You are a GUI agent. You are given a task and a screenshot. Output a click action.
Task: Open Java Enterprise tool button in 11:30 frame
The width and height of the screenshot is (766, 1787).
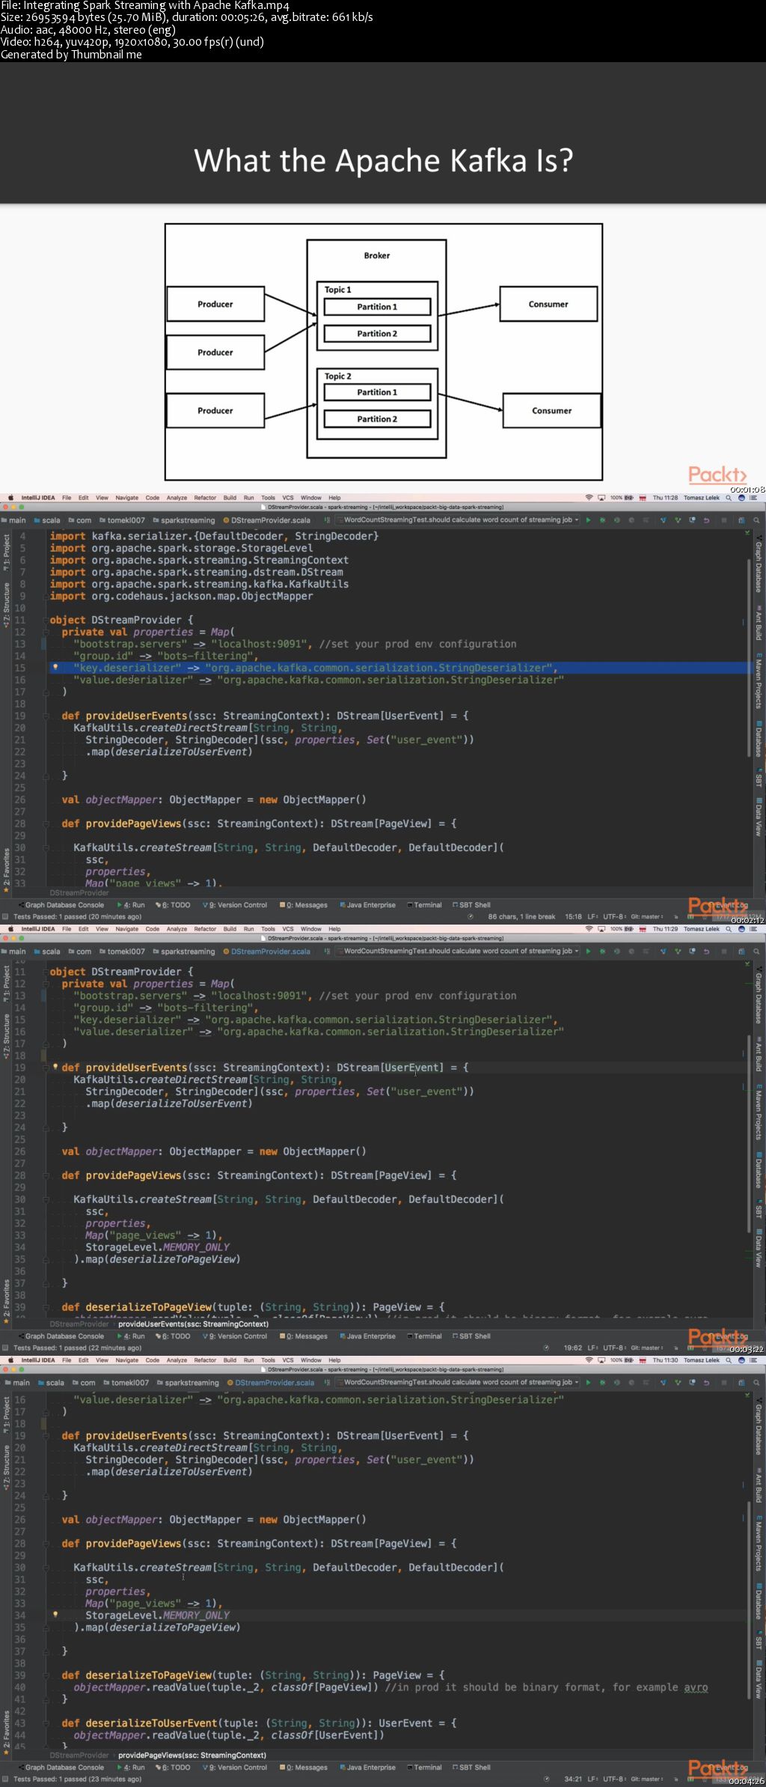tap(367, 1767)
